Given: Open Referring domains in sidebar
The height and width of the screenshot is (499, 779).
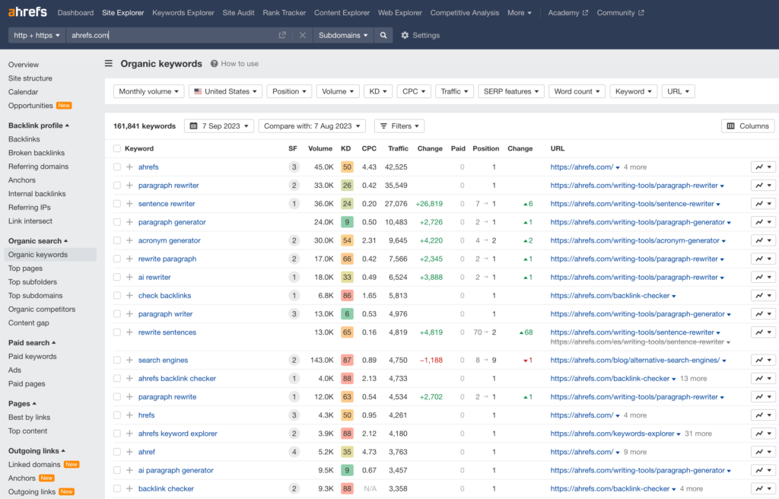Looking at the screenshot, I should 38,167.
